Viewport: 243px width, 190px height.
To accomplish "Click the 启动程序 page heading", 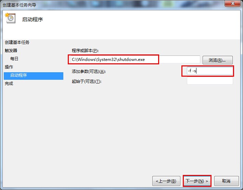I will [33, 20].
